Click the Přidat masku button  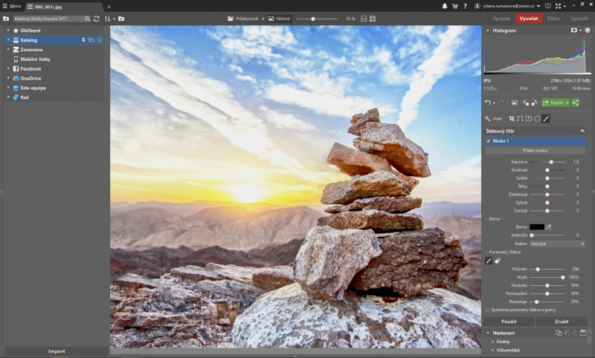[x=535, y=150]
